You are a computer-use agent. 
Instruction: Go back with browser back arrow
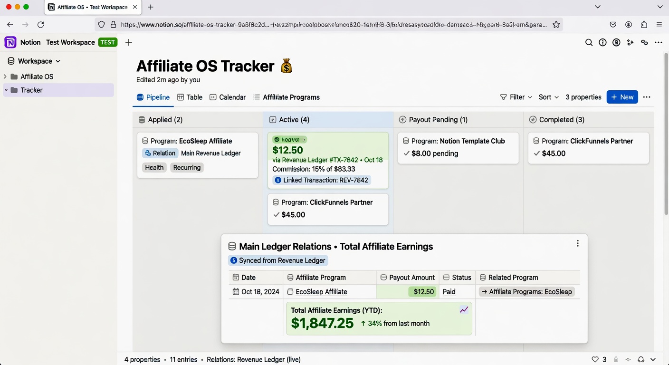click(10, 25)
